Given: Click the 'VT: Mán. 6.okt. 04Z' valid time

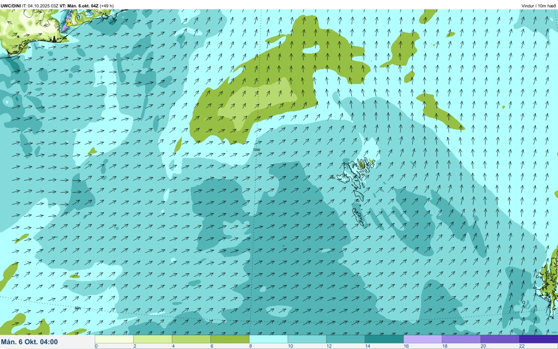Looking at the screenshot, I should (79, 6).
